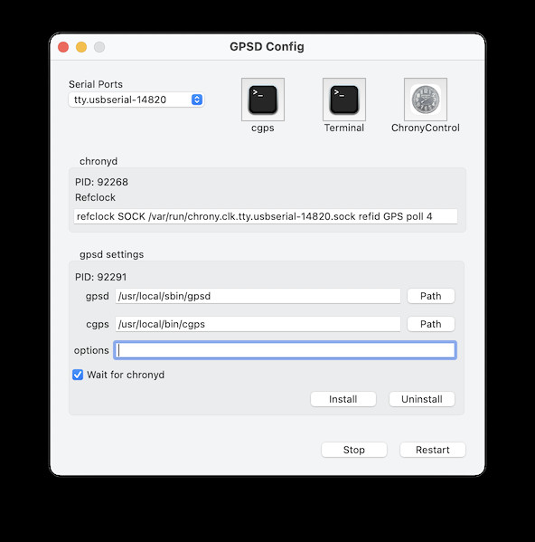Image resolution: width=535 pixels, height=542 pixels.
Task: Click the Refclock SOCK text field
Action: [266, 216]
